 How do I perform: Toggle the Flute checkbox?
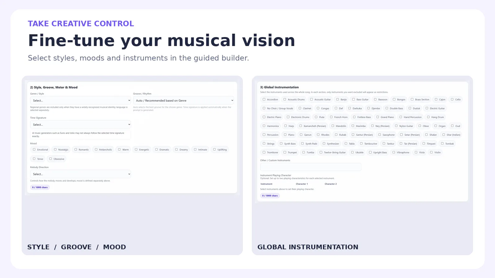[316, 117]
